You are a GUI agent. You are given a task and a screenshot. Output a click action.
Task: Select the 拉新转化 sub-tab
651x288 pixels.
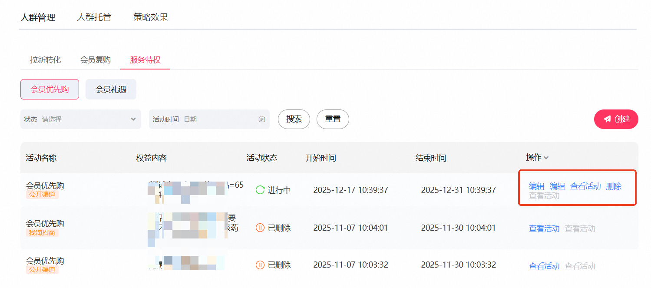pyautogui.click(x=46, y=60)
